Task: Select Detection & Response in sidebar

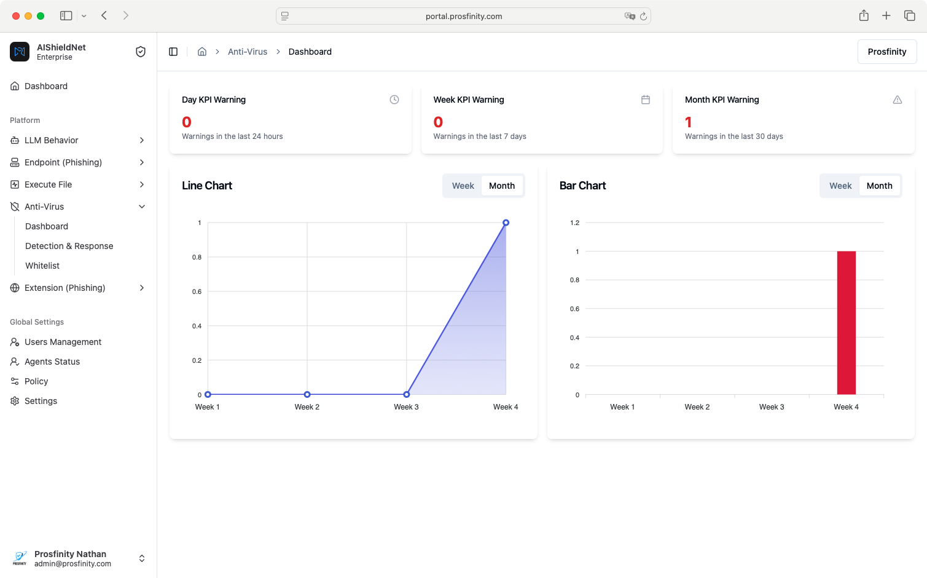Action: tap(69, 246)
